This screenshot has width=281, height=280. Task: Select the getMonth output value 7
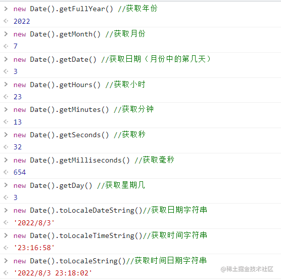tap(16, 46)
